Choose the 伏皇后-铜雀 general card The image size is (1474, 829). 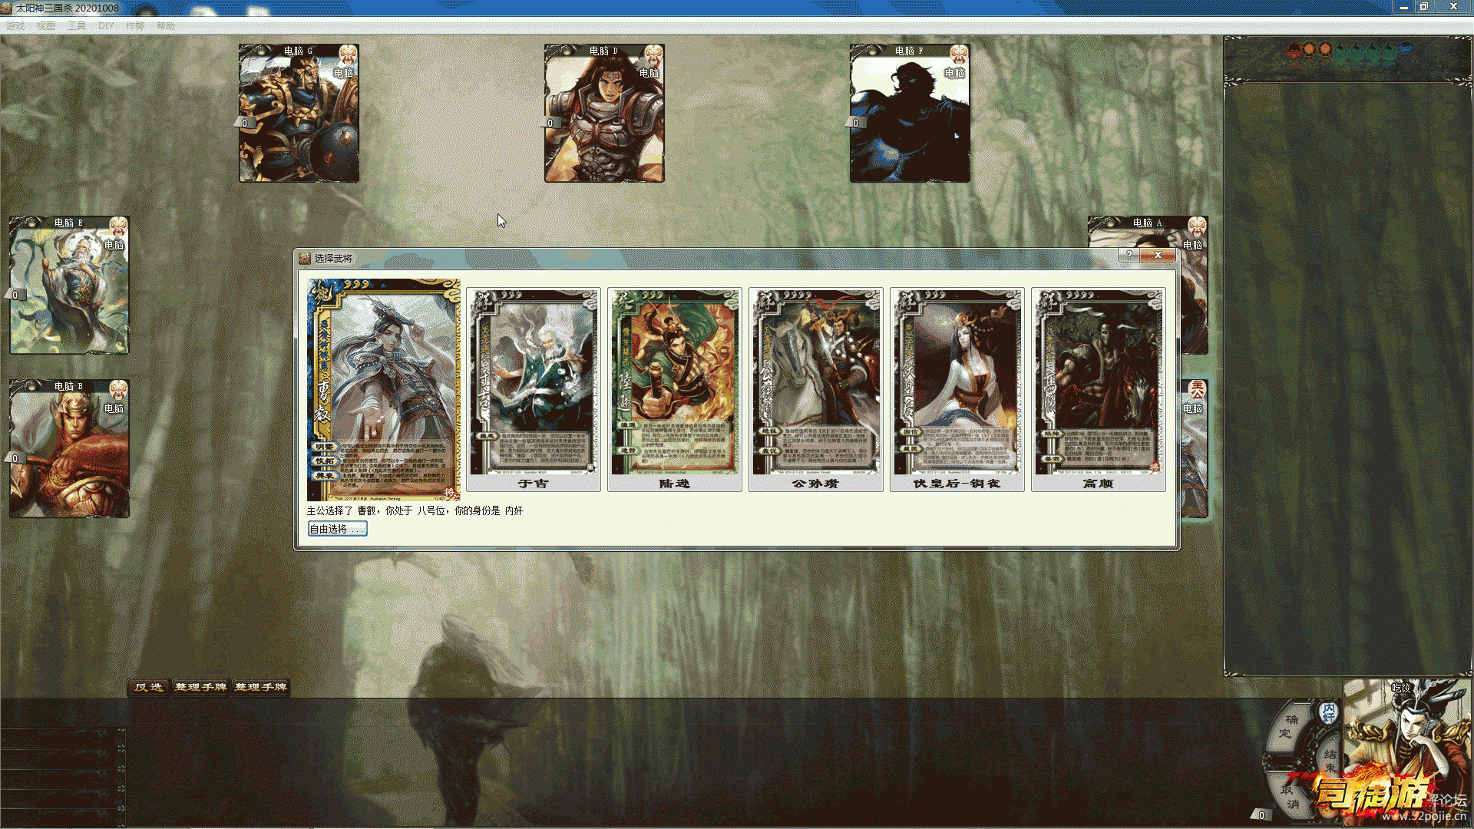point(957,390)
